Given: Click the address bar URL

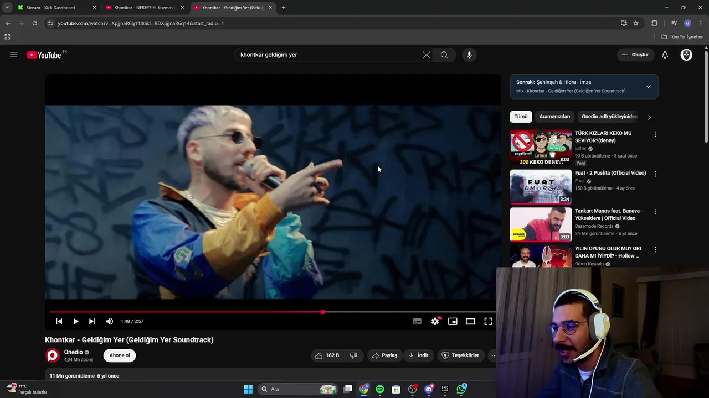Looking at the screenshot, I should click(141, 23).
